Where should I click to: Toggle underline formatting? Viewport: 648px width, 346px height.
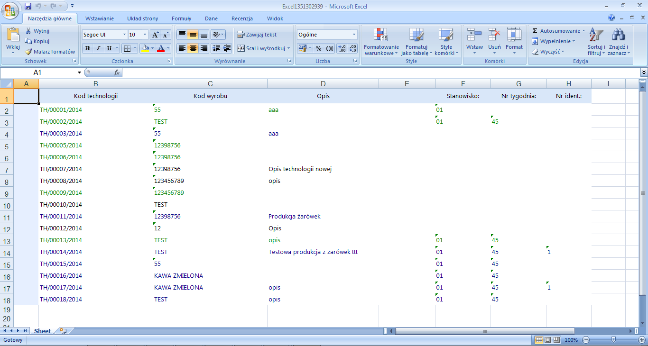(109, 48)
